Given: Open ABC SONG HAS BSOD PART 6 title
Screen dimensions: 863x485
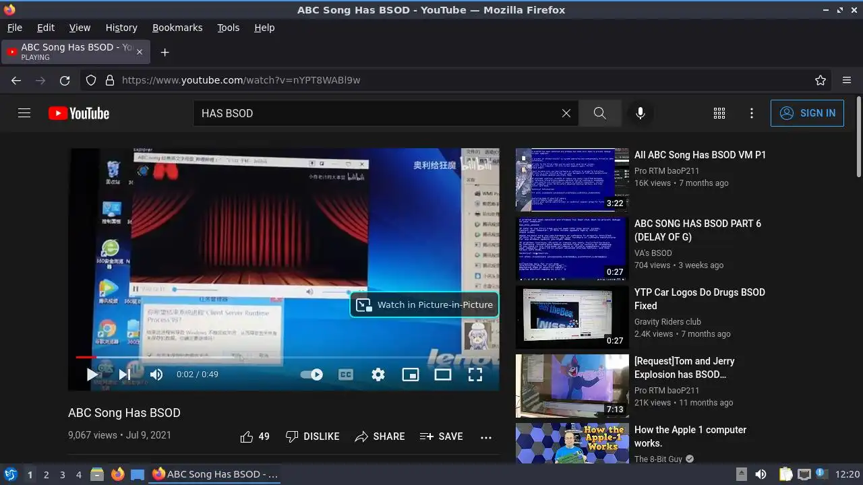Looking at the screenshot, I should [x=698, y=230].
